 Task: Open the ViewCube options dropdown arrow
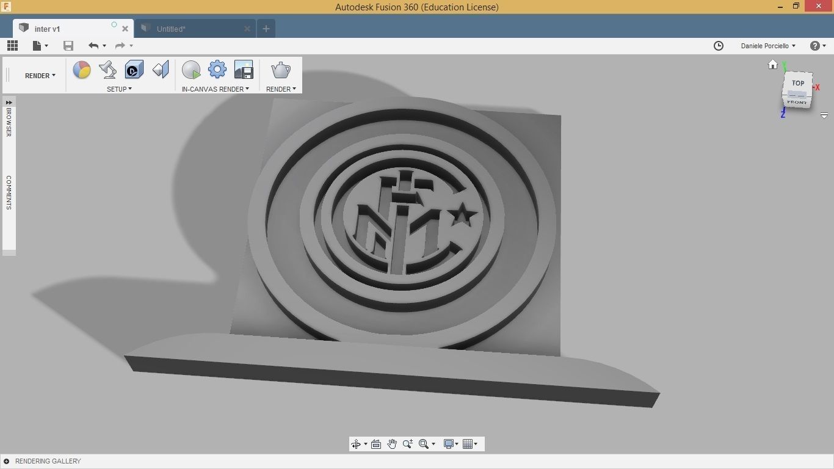[824, 115]
